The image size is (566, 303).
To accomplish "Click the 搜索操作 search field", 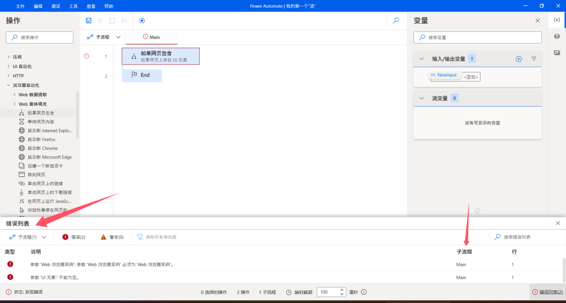I will click(x=40, y=37).
